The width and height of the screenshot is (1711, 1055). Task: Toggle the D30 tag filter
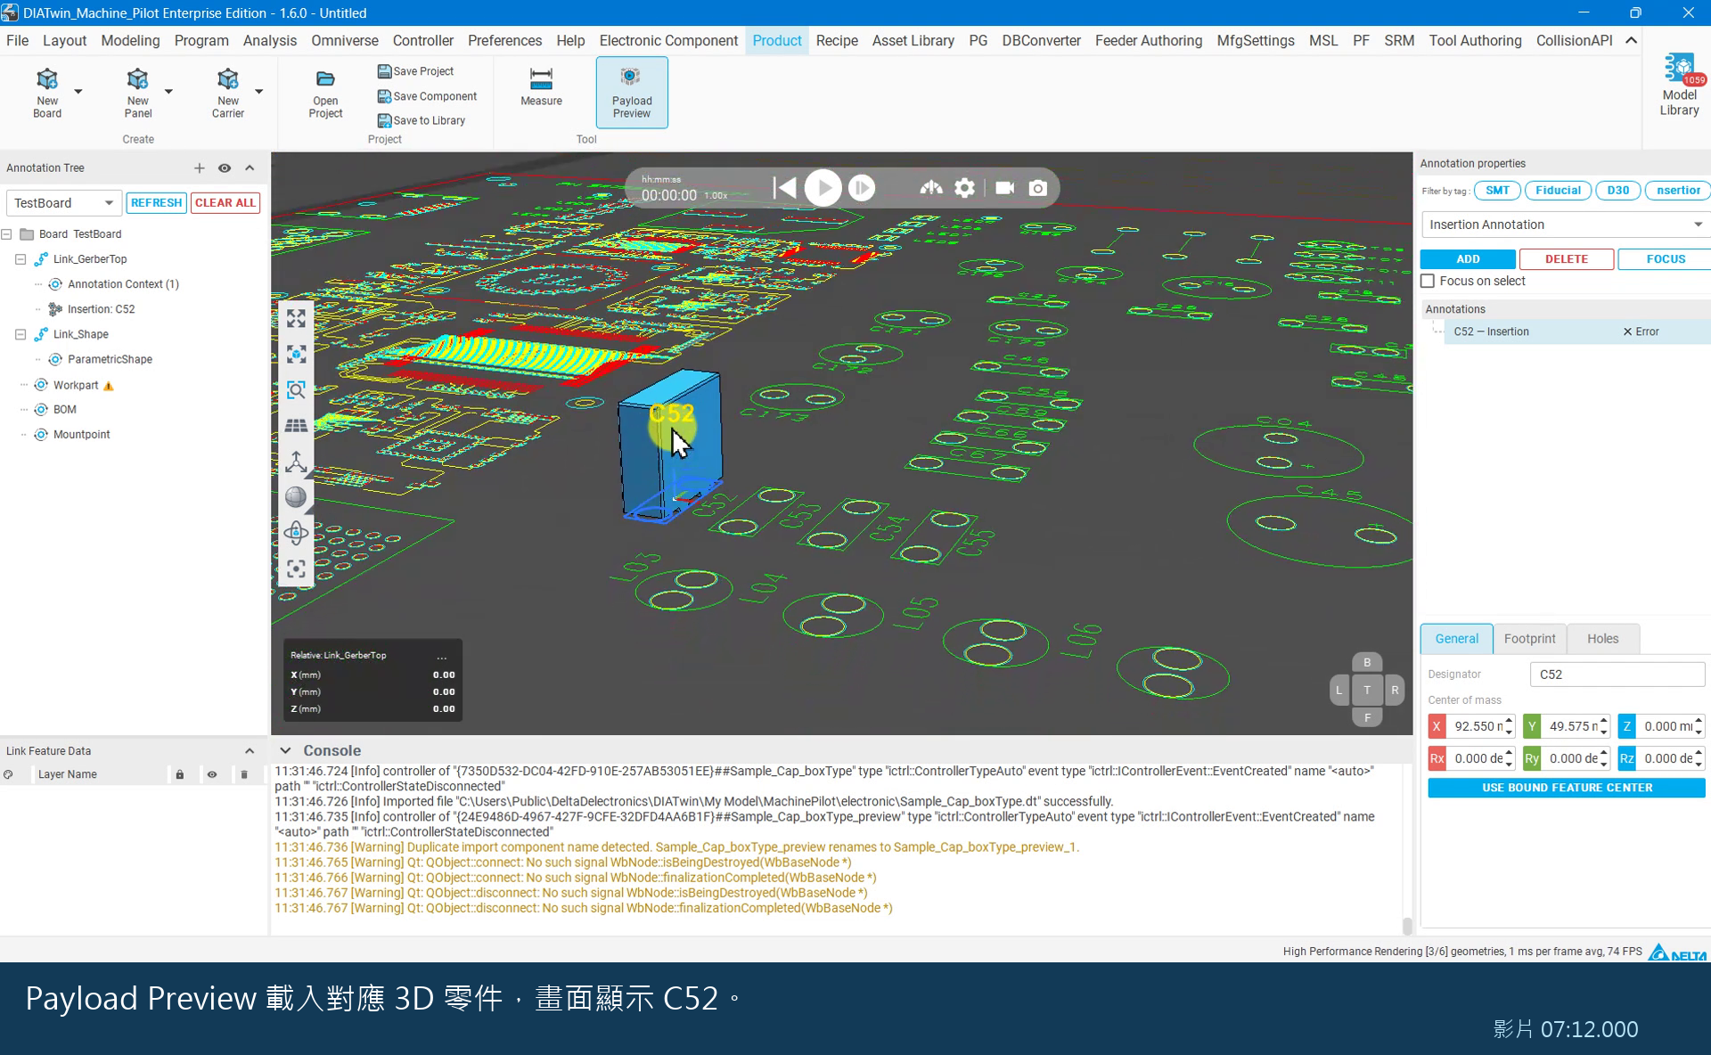[1617, 191]
